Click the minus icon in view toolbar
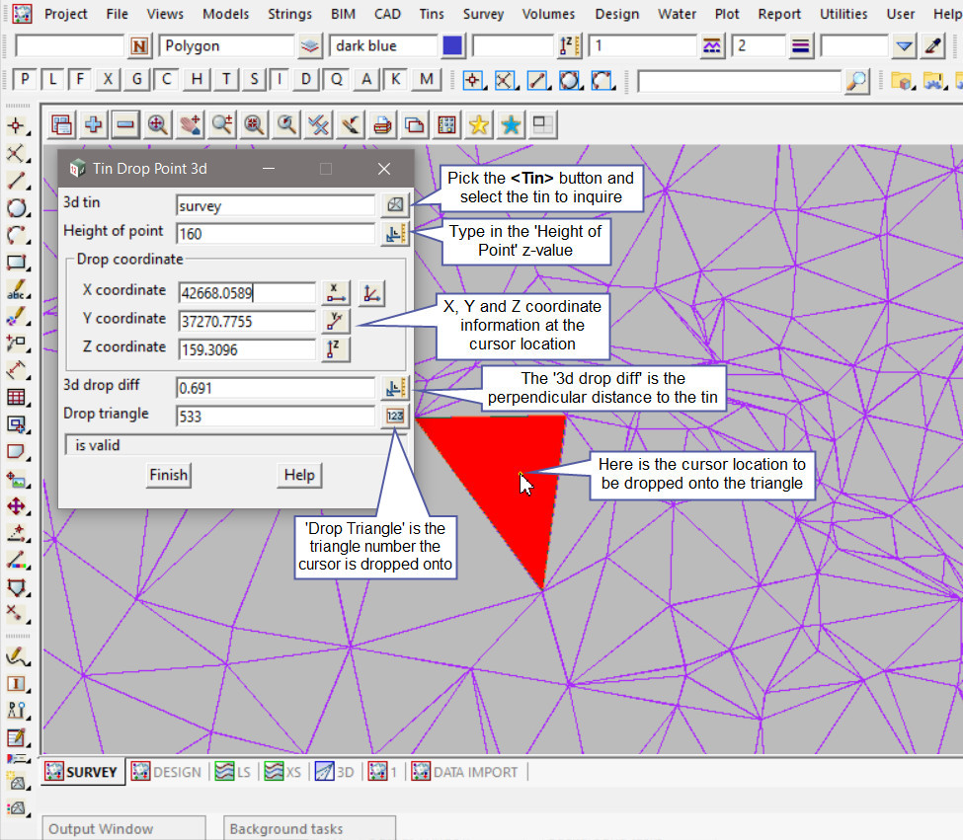Viewport: 963px width, 840px height. pos(124,124)
